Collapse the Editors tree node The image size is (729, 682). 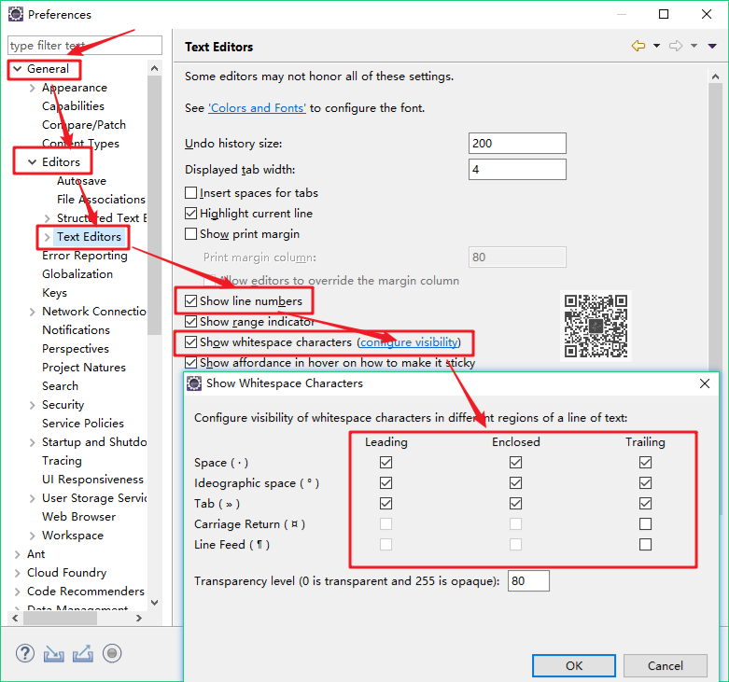point(32,162)
